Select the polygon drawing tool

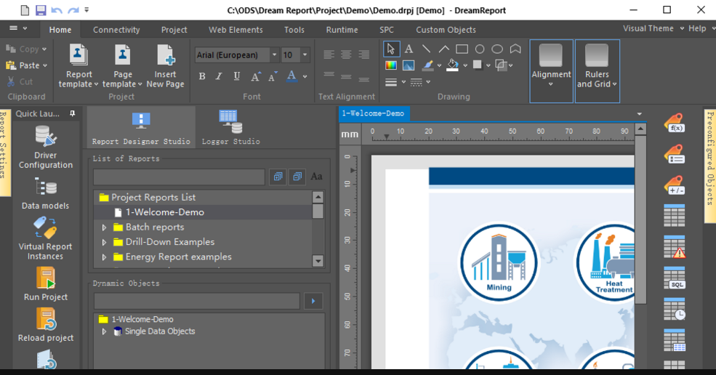[515, 49]
